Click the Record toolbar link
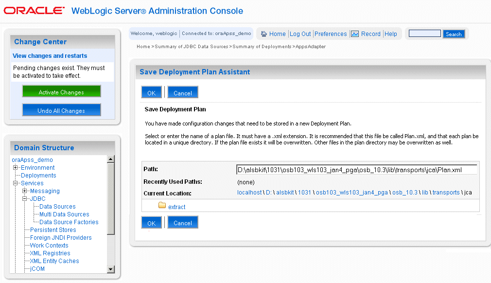This screenshot has height=283, width=491. 371,34
